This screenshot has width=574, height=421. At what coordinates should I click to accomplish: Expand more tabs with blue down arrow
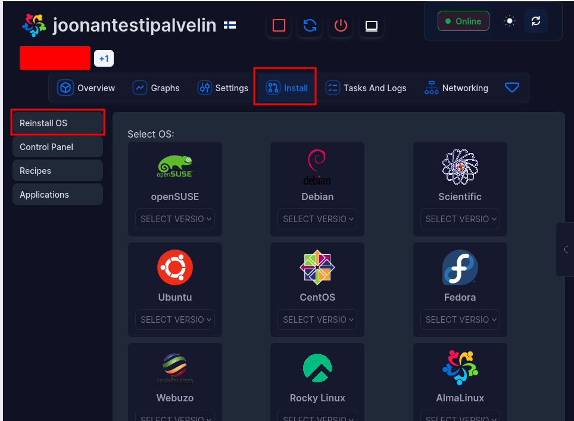511,88
